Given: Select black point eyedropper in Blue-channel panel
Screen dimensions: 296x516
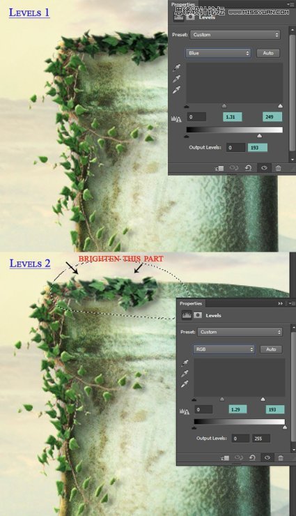Looking at the screenshot, I should tap(177, 68).
